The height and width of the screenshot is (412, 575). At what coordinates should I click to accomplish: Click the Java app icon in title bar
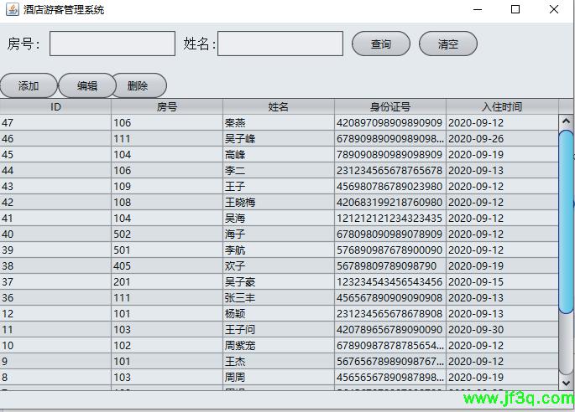tap(12, 10)
